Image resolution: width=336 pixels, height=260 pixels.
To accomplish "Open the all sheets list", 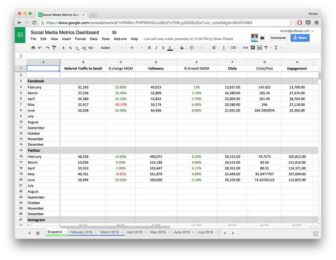I will (37, 233).
